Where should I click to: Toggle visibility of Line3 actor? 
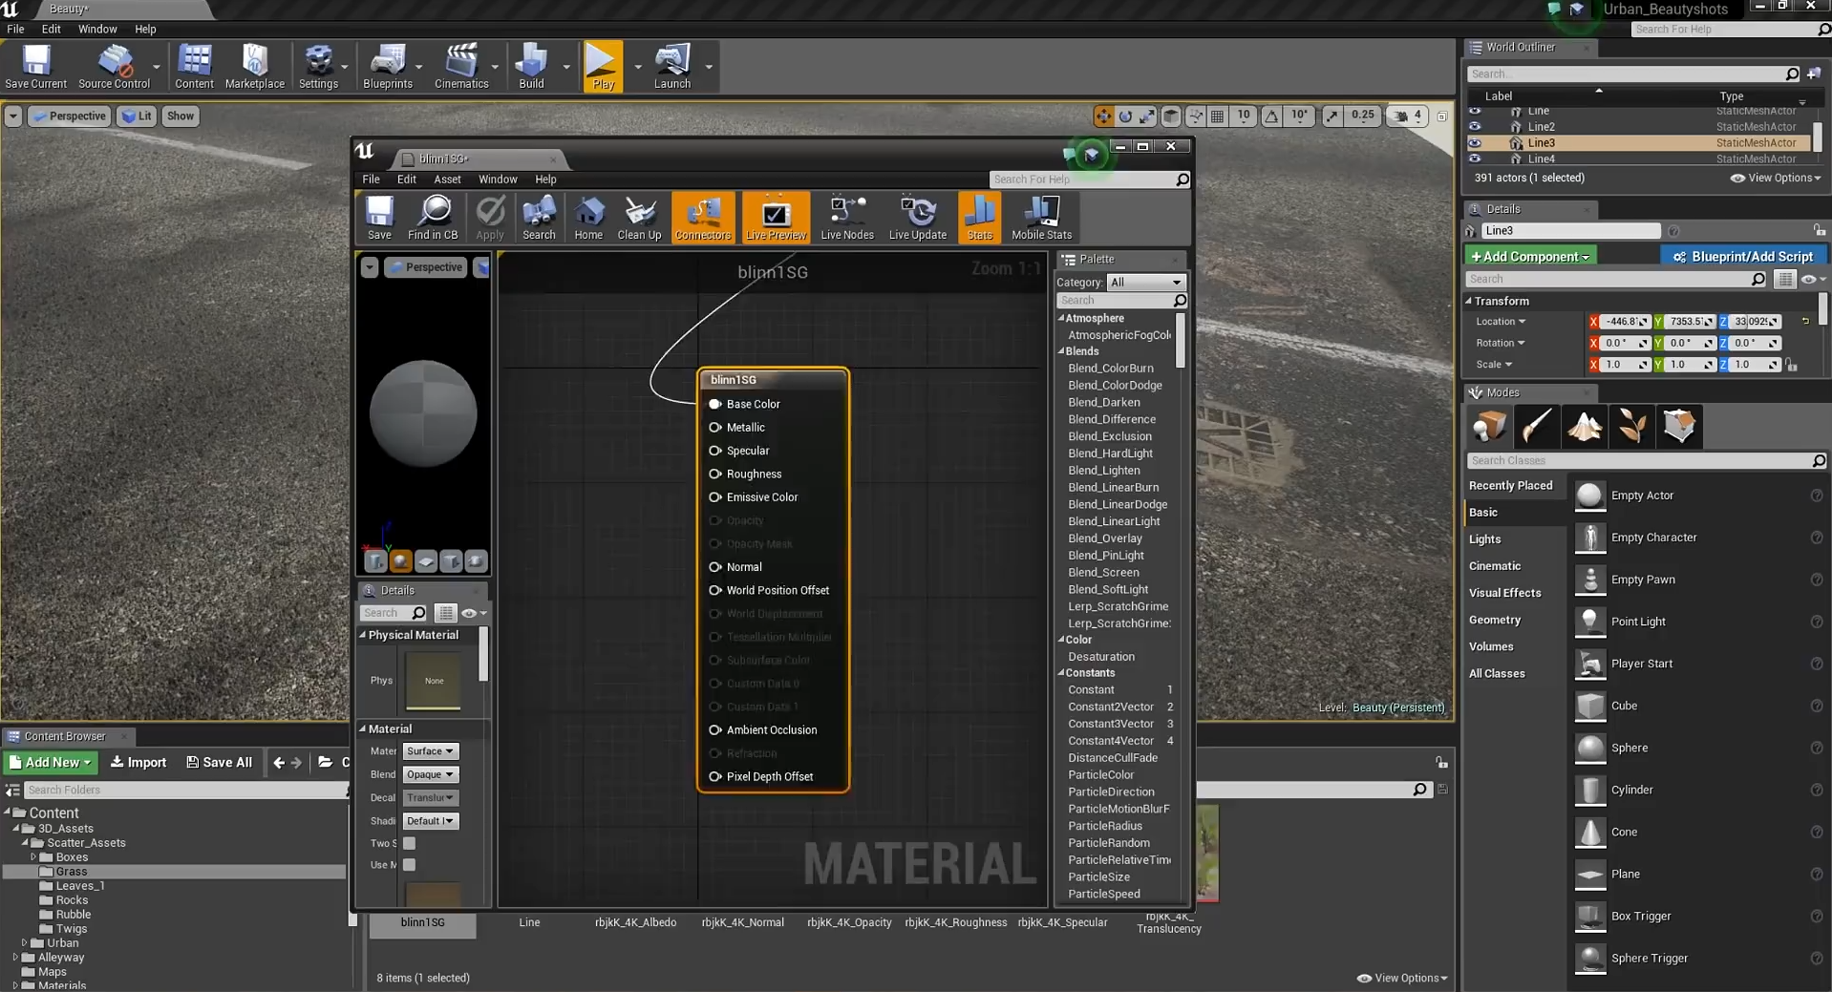click(1475, 143)
